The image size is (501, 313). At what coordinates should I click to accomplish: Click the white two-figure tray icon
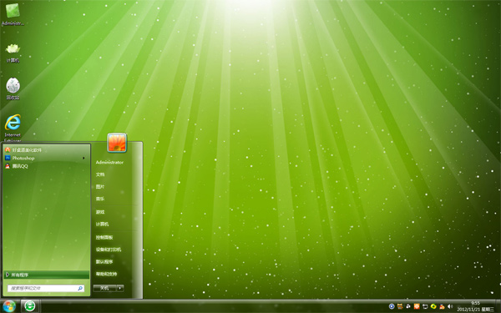(408, 306)
